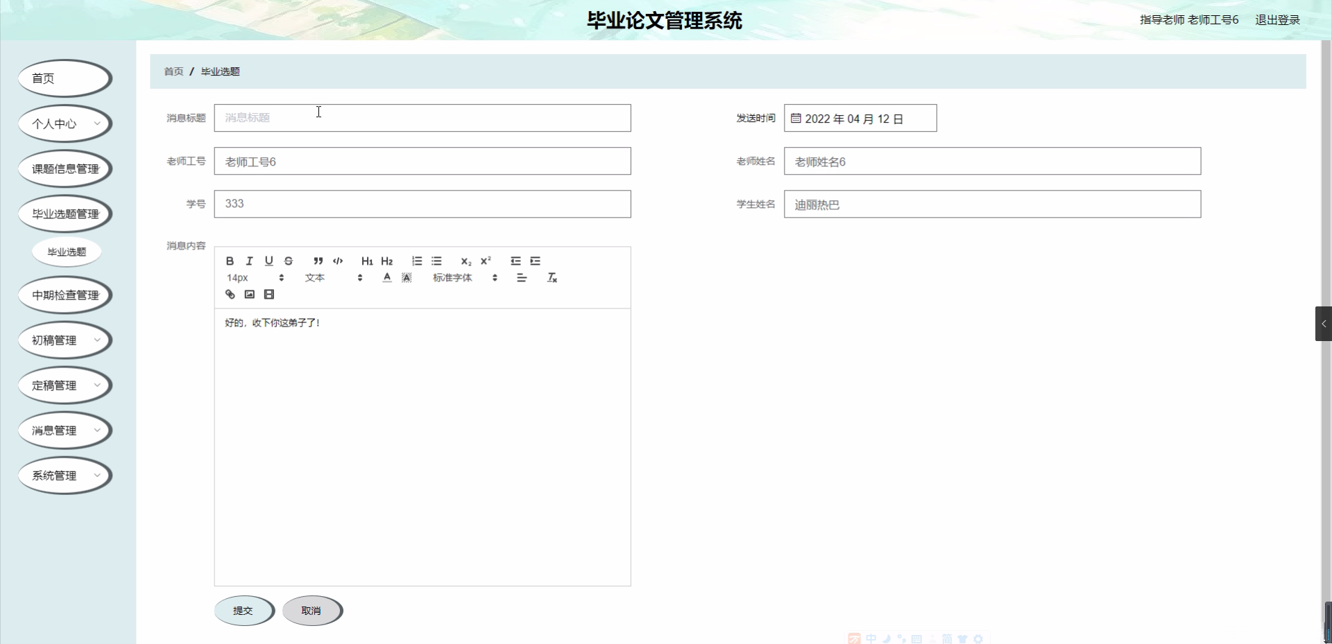1332x644 pixels.
Task: Click the 老师工号 input field
Action: click(422, 161)
